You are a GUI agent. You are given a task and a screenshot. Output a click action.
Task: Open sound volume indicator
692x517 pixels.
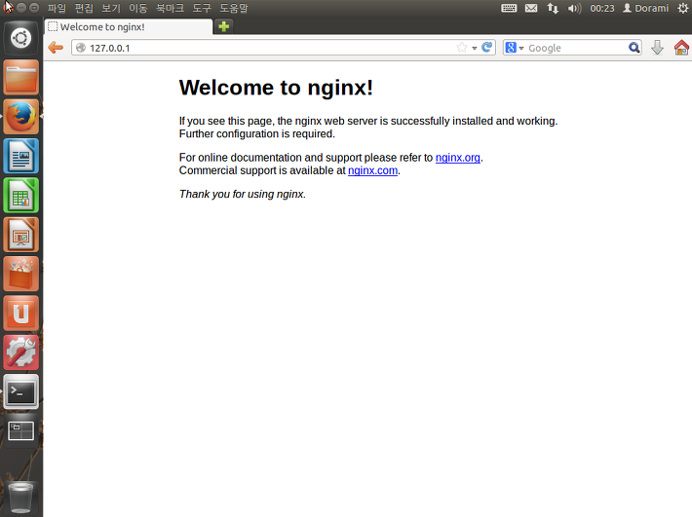pyautogui.click(x=574, y=8)
